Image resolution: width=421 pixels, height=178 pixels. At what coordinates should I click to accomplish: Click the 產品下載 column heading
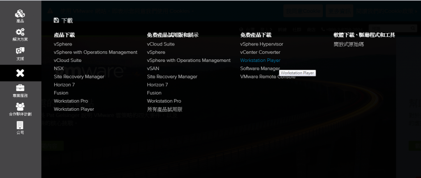(64, 35)
